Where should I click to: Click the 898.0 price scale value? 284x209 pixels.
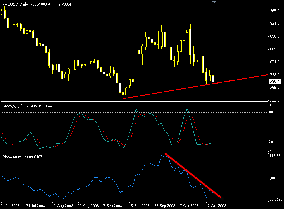pos(275,36)
